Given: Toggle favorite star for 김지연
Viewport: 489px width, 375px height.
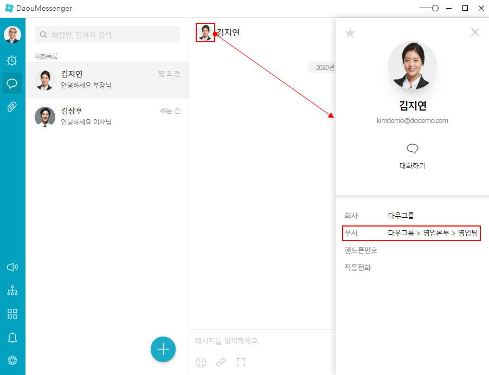Looking at the screenshot, I should [350, 33].
